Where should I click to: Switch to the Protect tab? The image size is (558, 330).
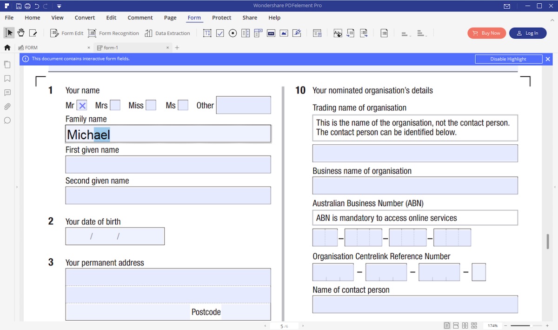[x=221, y=18]
